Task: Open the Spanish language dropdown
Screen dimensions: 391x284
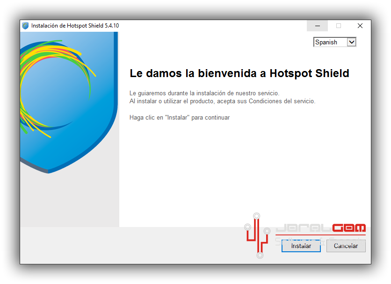Action: 335,42
